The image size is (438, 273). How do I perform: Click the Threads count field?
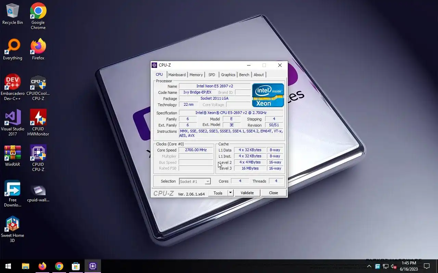276,181
